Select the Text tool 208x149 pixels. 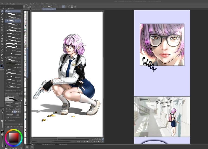pos(2,50)
